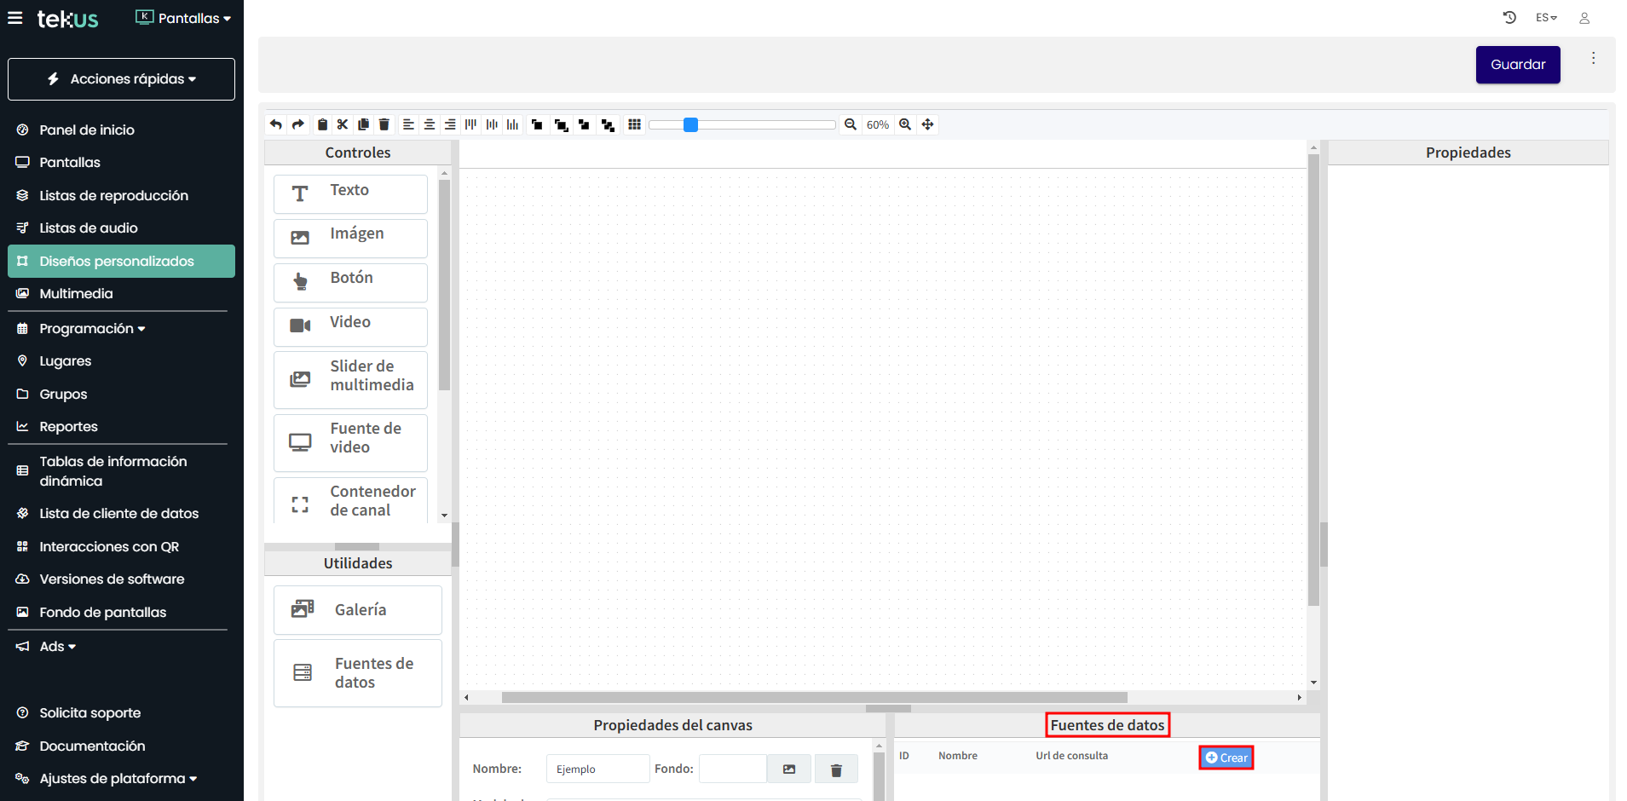Screen dimensions: 1627x801
Task: Click the zoom out magnifier icon
Action: (850, 124)
